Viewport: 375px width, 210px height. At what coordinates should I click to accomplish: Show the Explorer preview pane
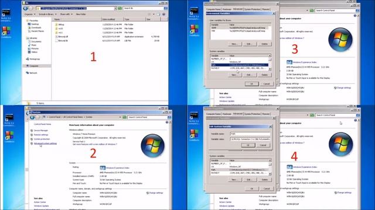click(x=159, y=14)
